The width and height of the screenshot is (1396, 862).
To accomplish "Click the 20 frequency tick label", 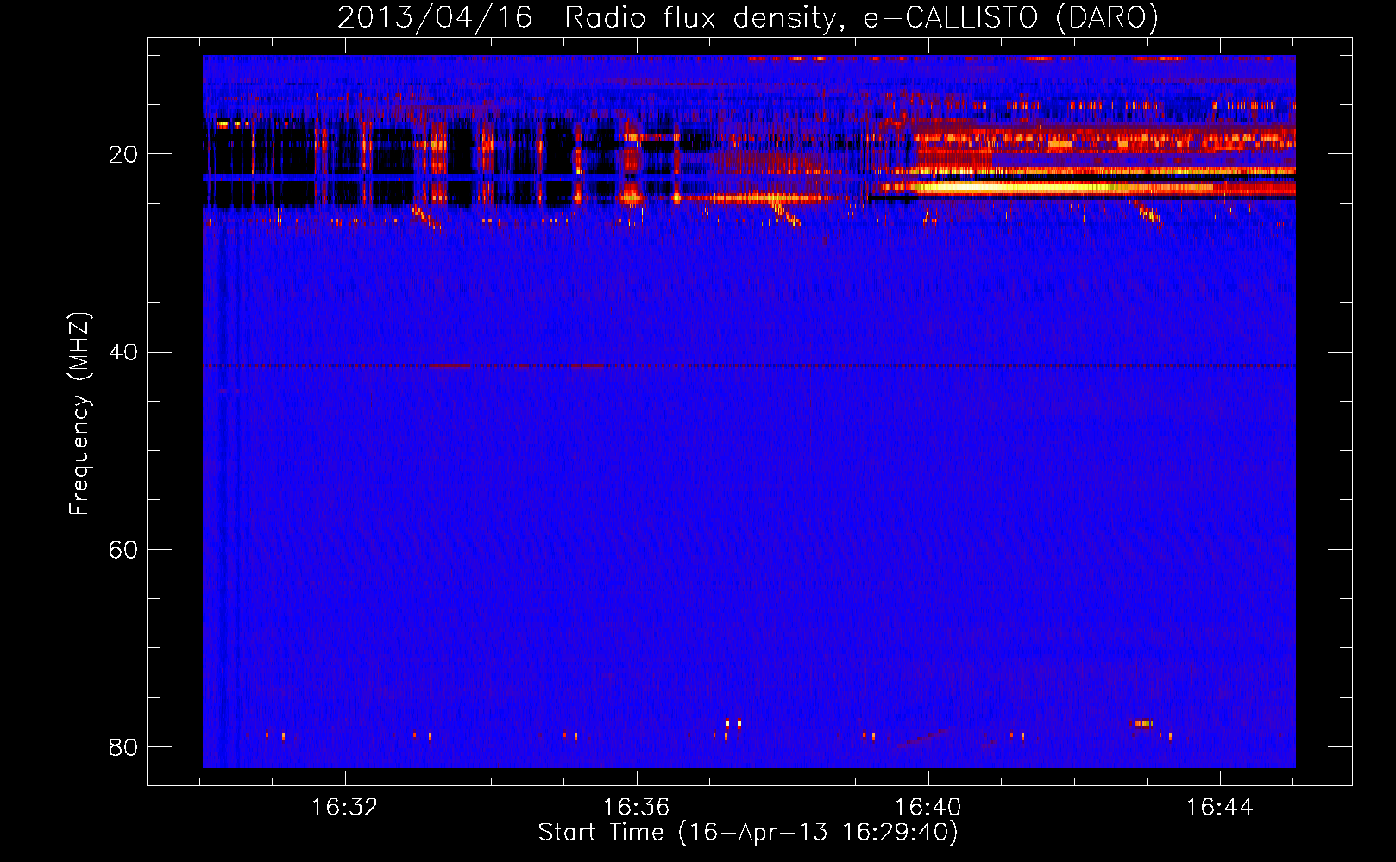I will [x=123, y=154].
